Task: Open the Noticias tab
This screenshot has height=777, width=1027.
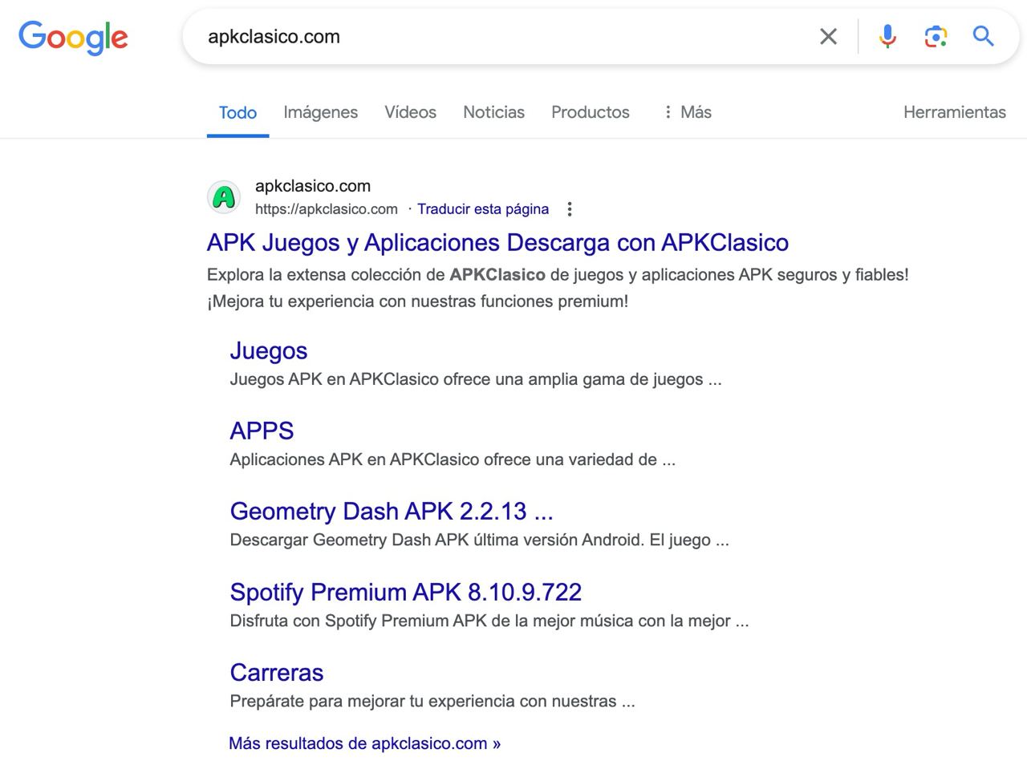Action: tap(493, 112)
